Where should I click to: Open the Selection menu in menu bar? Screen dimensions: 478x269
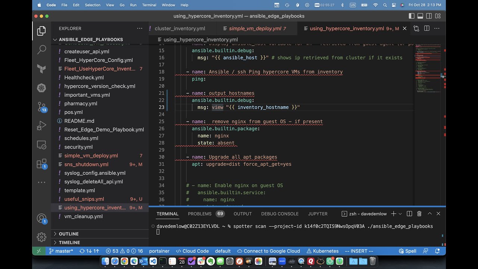(x=93, y=5)
